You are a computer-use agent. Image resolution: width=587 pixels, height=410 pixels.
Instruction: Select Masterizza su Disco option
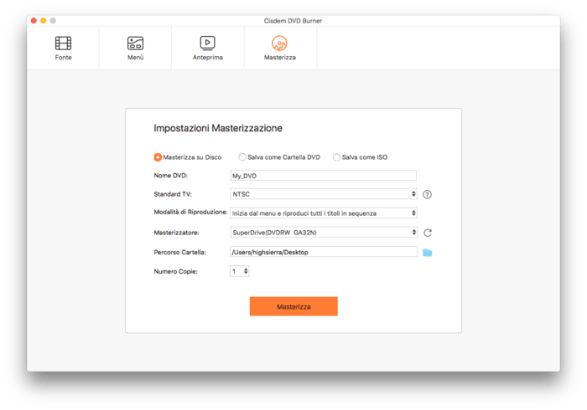pos(158,156)
